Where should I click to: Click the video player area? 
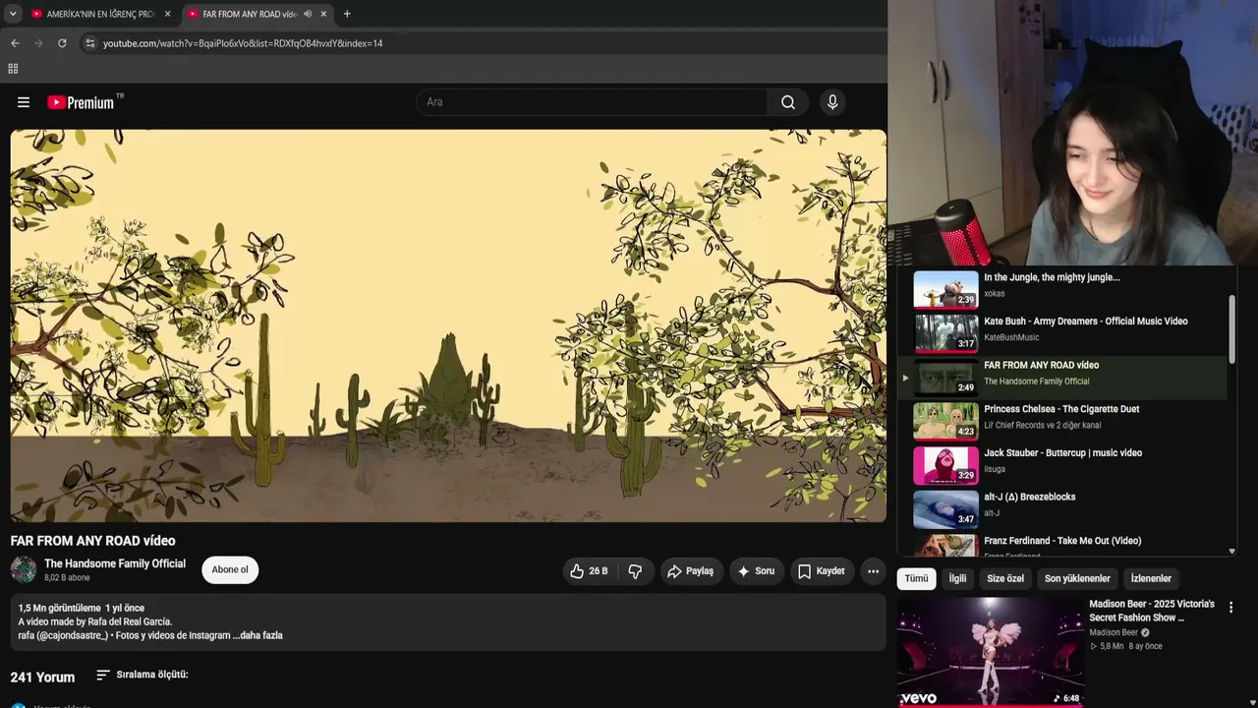(x=448, y=325)
